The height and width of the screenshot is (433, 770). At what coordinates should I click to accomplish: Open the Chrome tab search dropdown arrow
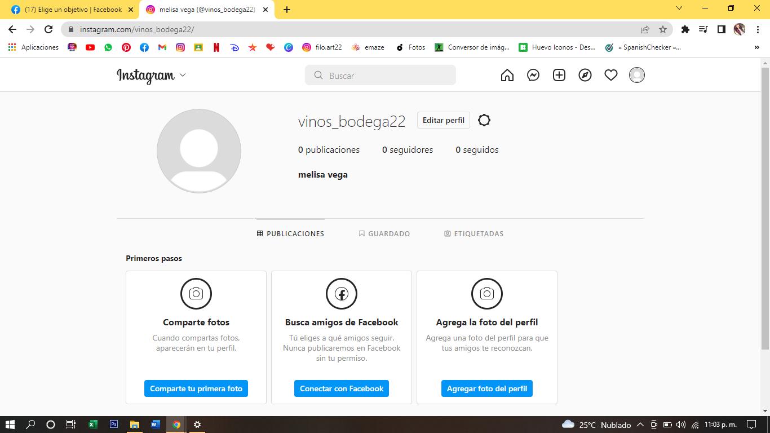tap(679, 8)
